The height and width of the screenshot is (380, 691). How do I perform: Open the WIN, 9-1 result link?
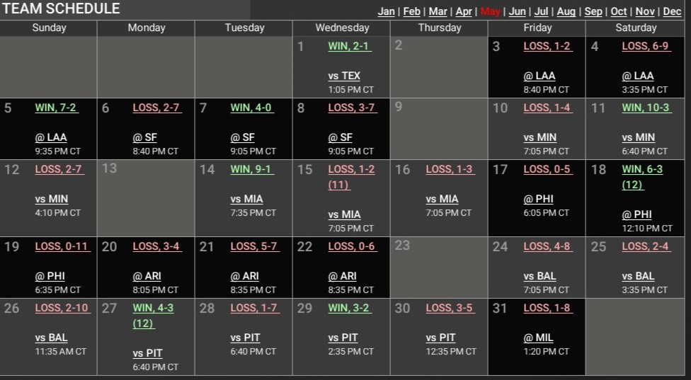click(x=251, y=169)
